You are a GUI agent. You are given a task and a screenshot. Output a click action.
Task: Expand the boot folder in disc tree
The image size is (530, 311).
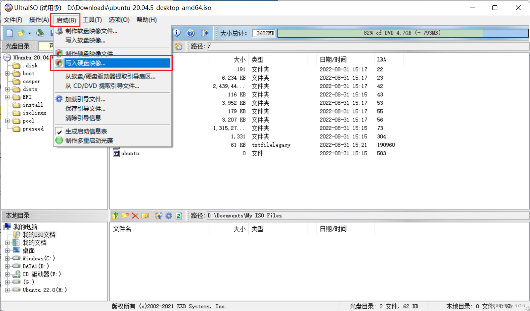tap(7, 73)
